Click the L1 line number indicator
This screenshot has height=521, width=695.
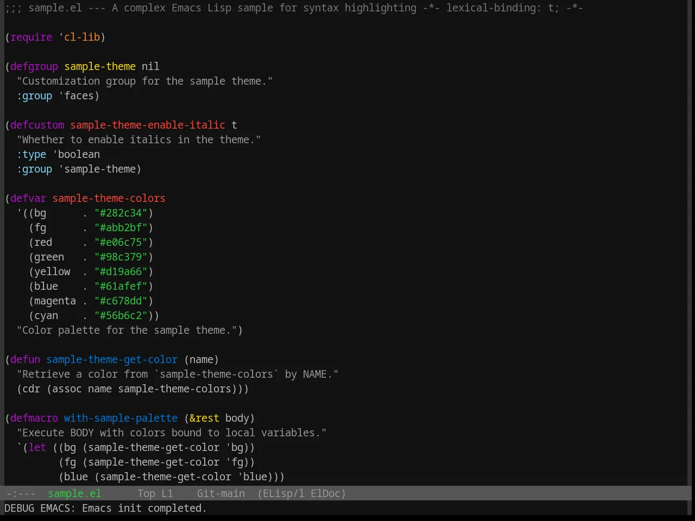coord(167,493)
